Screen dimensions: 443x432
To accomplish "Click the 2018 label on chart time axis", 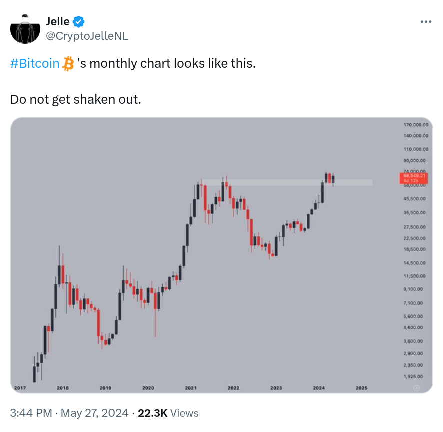I will (x=63, y=388).
